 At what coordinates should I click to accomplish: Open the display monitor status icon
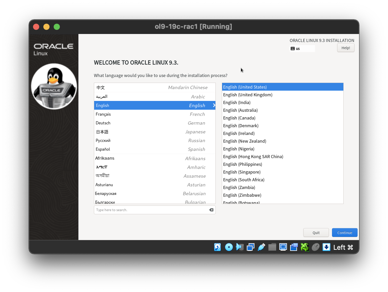click(x=283, y=247)
